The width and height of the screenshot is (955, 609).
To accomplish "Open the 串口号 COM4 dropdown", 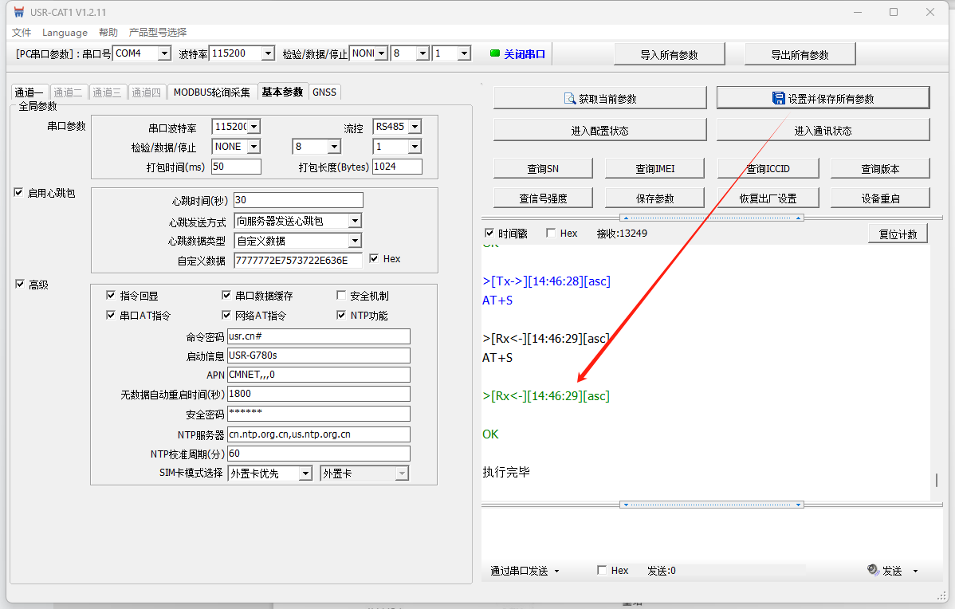I will pos(164,53).
